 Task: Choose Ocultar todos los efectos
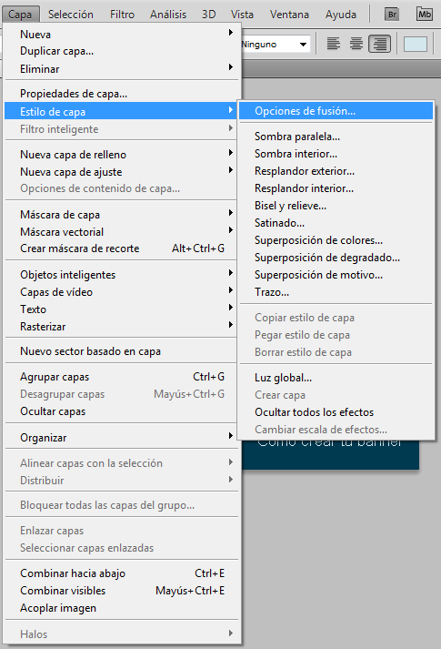pyautogui.click(x=336, y=412)
